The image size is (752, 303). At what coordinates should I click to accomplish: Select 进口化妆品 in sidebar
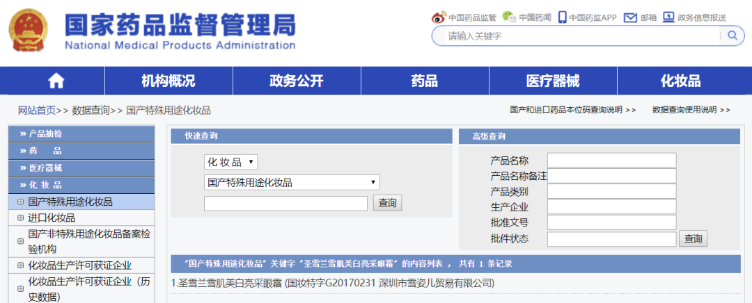click(x=52, y=218)
